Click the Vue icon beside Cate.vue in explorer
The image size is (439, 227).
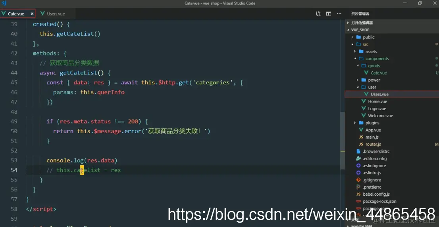366,72
